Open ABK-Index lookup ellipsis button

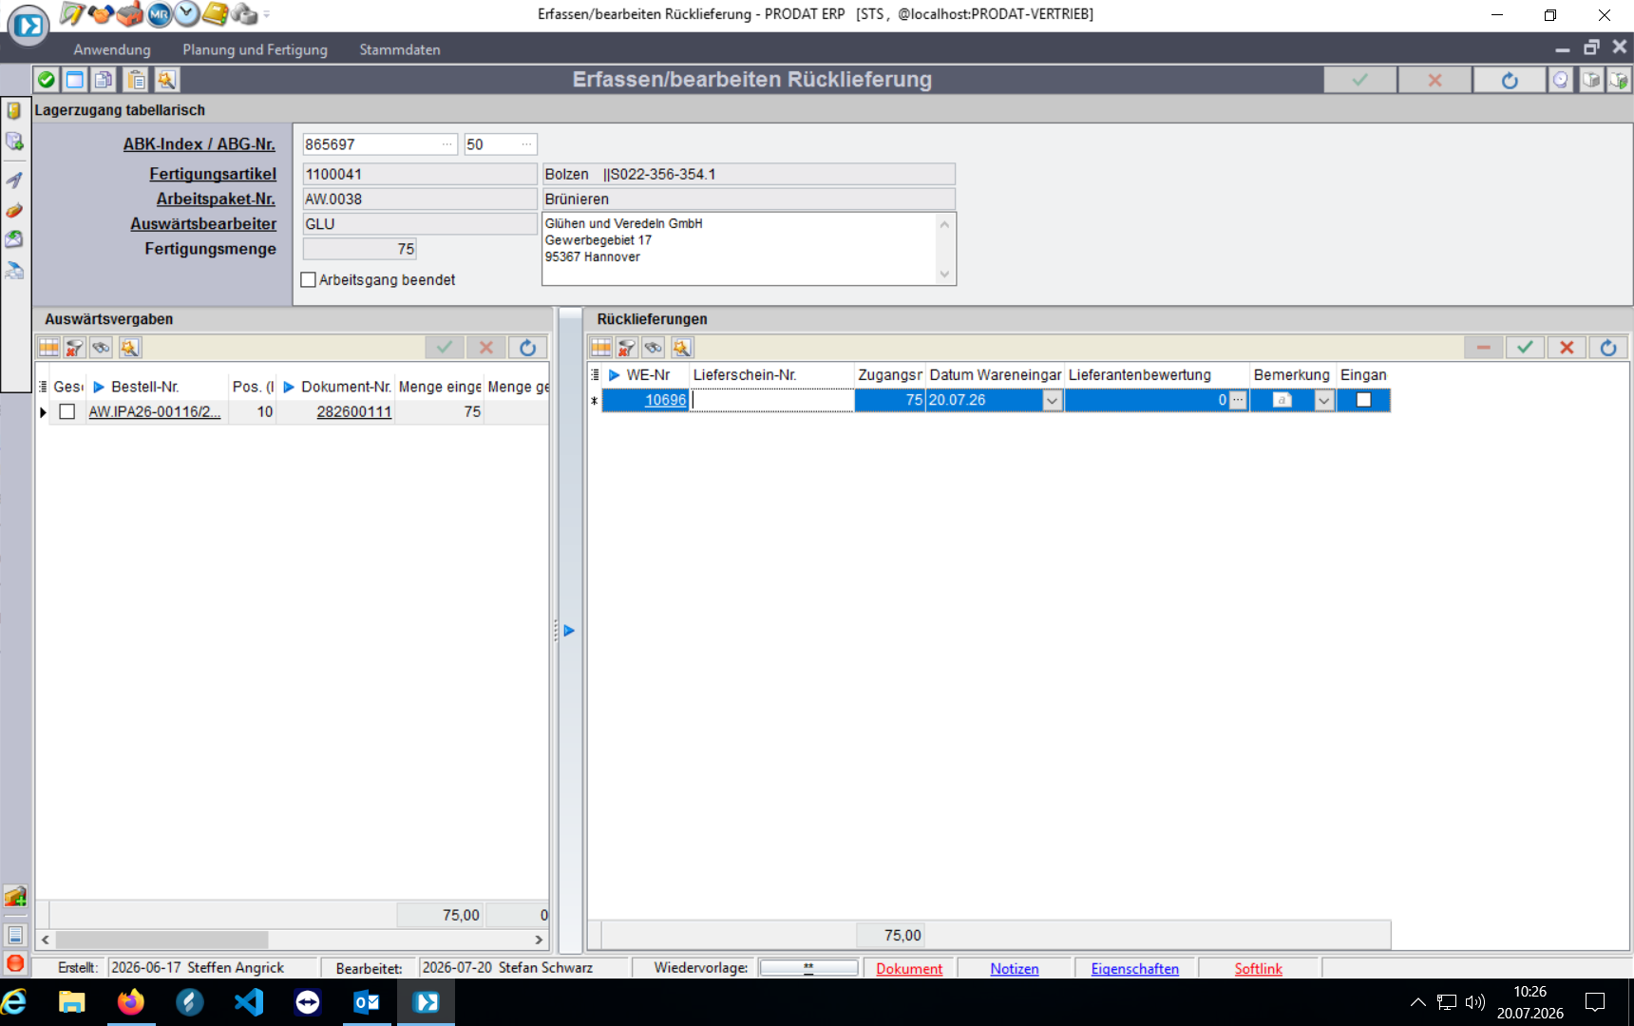[446, 144]
